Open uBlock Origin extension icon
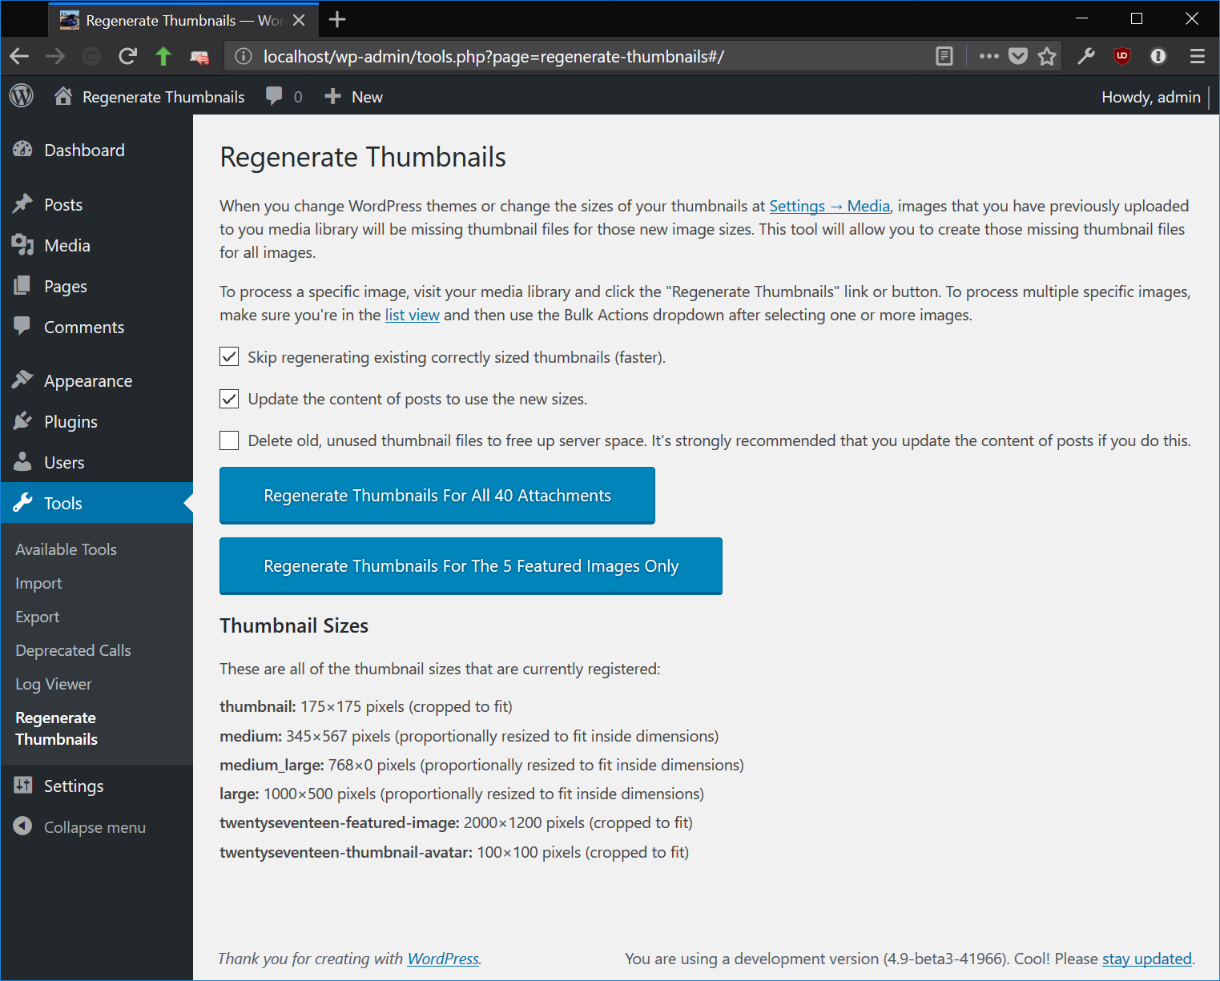This screenshot has height=981, width=1220. (x=1122, y=56)
